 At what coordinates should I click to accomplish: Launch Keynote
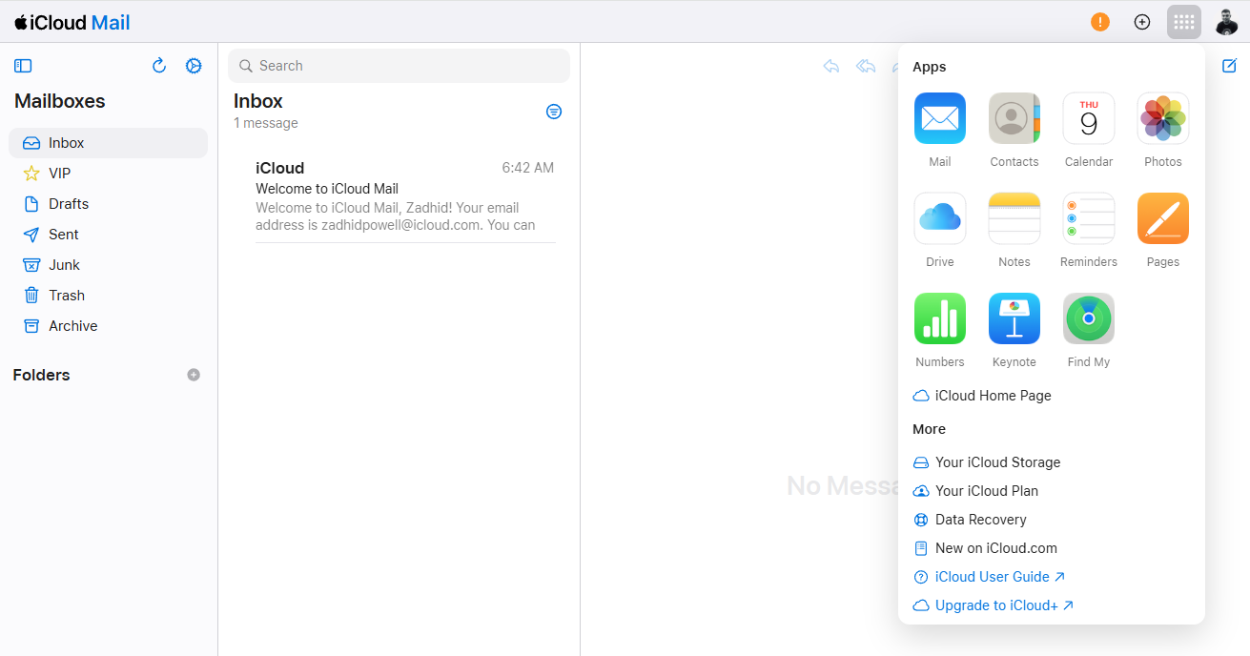(x=1014, y=318)
